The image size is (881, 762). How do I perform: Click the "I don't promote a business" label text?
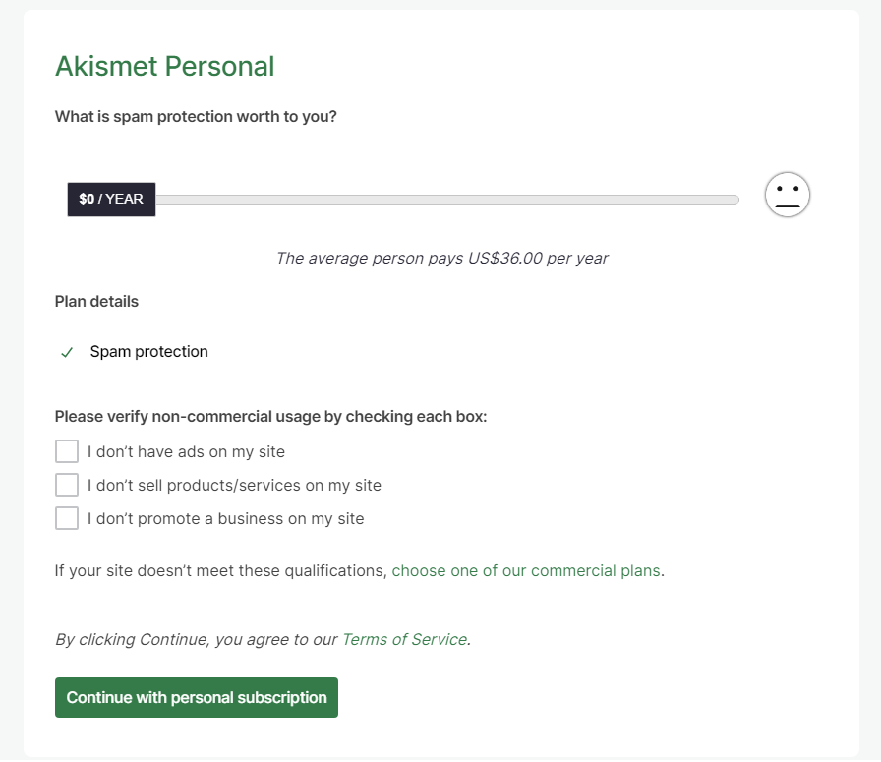(x=225, y=519)
